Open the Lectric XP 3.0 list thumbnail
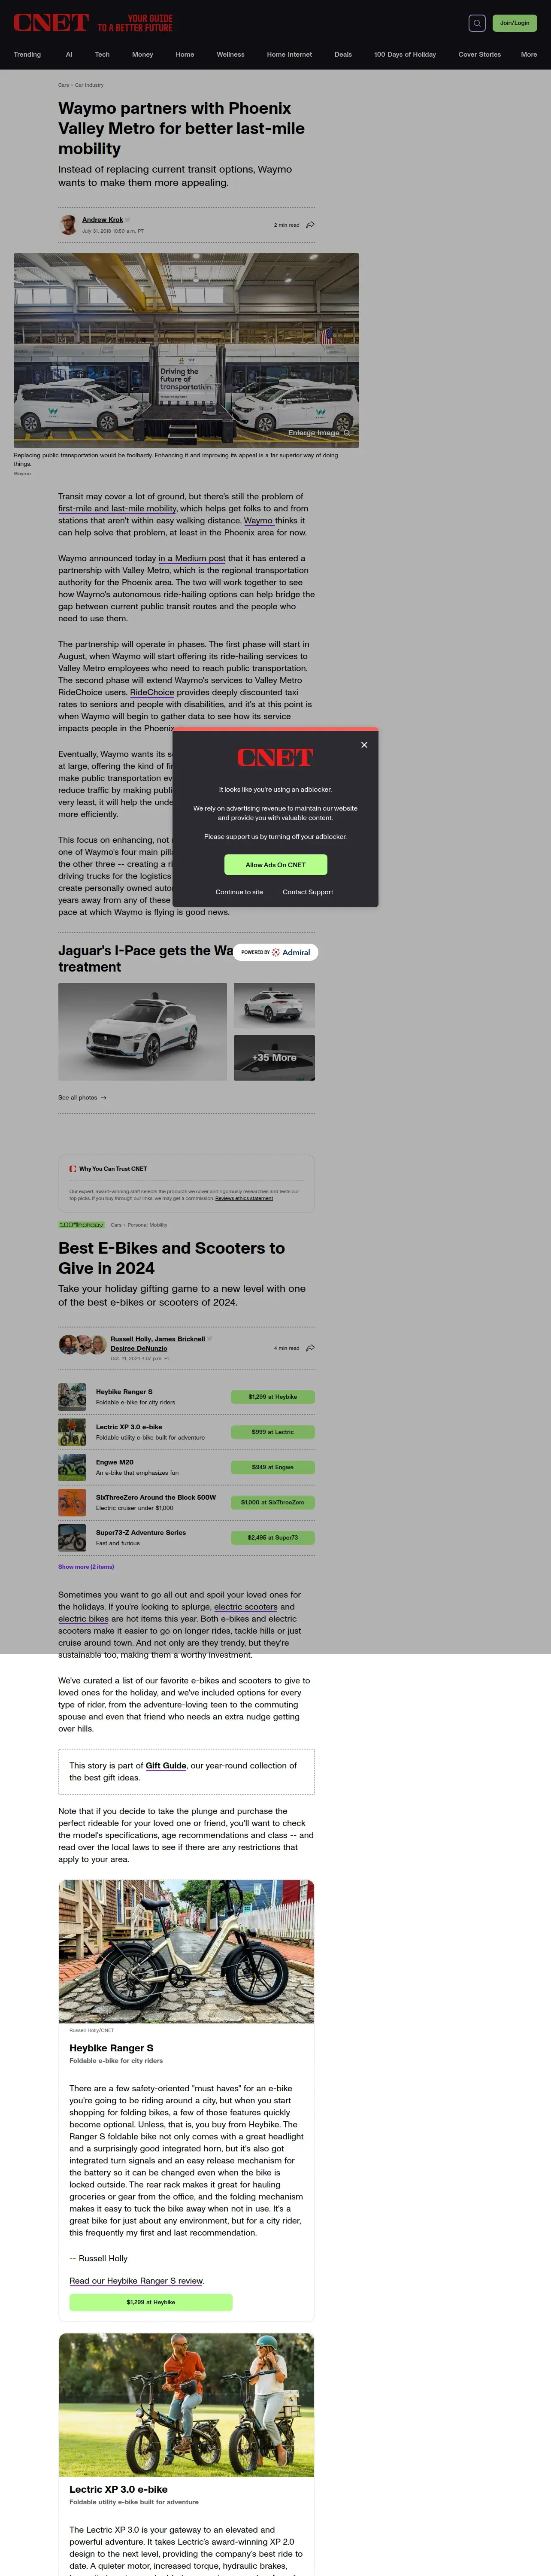This screenshot has width=551, height=2576. point(72,1432)
